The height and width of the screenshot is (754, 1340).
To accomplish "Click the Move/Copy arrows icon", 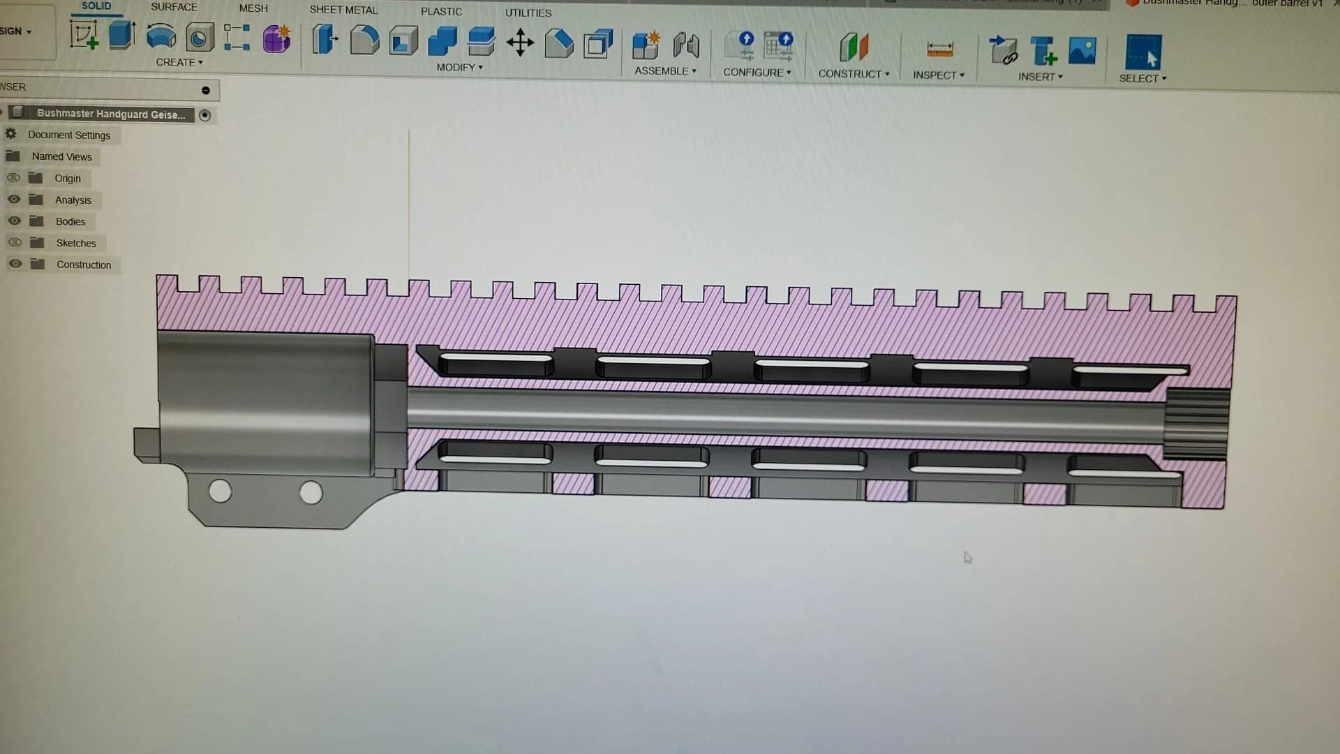I will 520,43.
